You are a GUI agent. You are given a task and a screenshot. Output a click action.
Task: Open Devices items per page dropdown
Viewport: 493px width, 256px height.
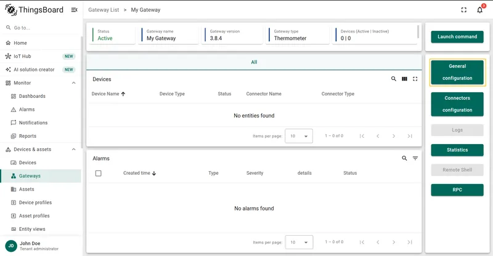tap(299, 136)
